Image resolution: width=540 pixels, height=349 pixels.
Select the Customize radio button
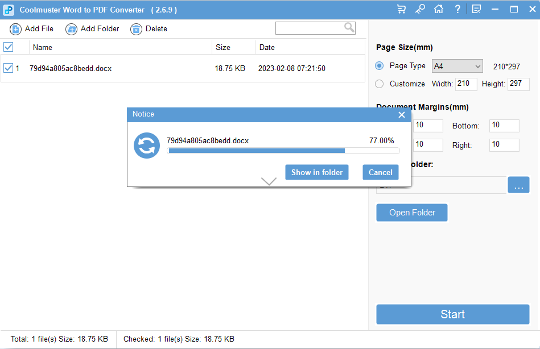pyautogui.click(x=379, y=84)
